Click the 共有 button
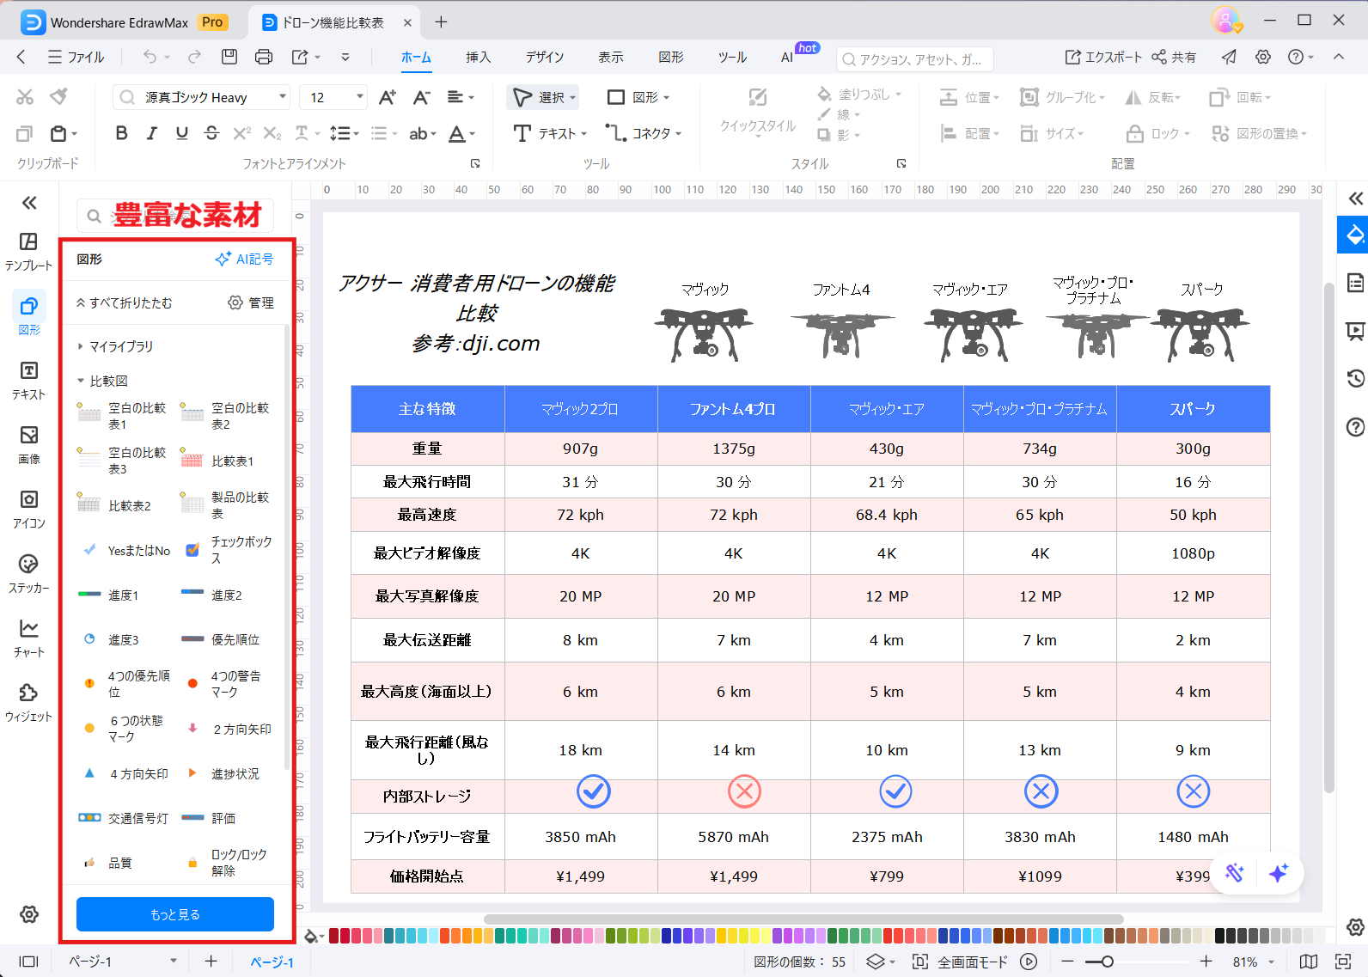This screenshot has height=977, width=1368. pyautogui.click(x=1174, y=57)
